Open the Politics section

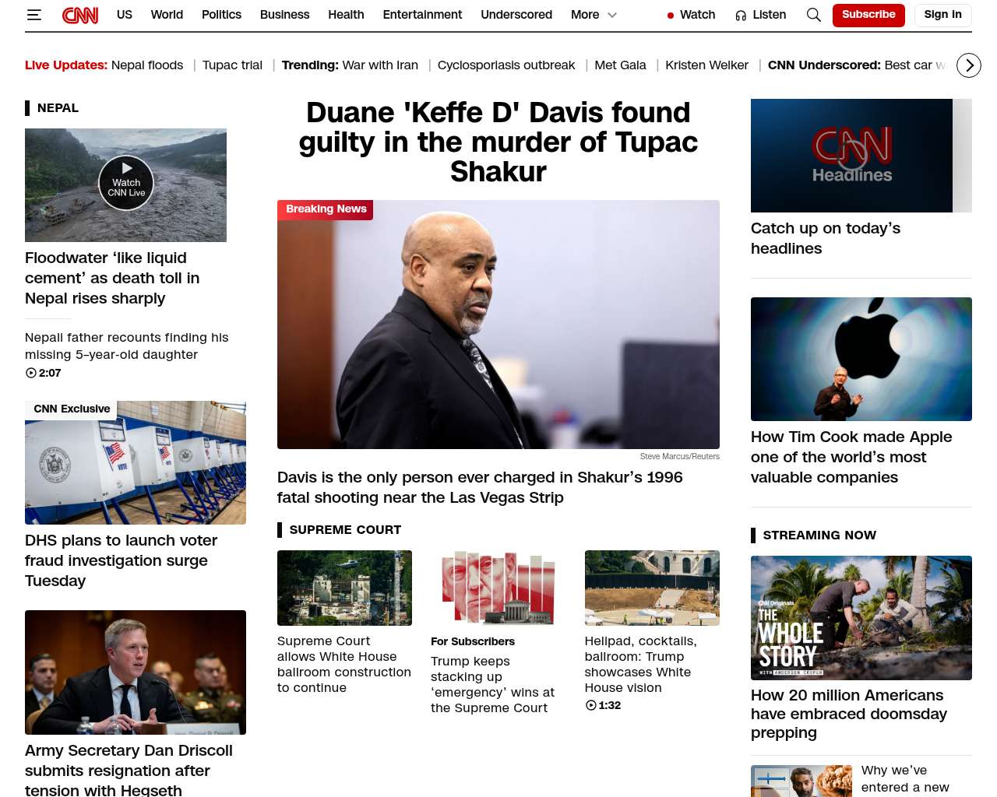coord(221,15)
